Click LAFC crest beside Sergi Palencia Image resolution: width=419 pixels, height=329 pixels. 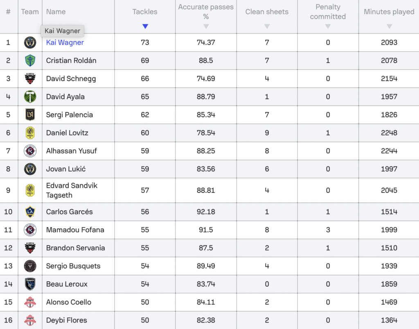(x=30, y=115)
